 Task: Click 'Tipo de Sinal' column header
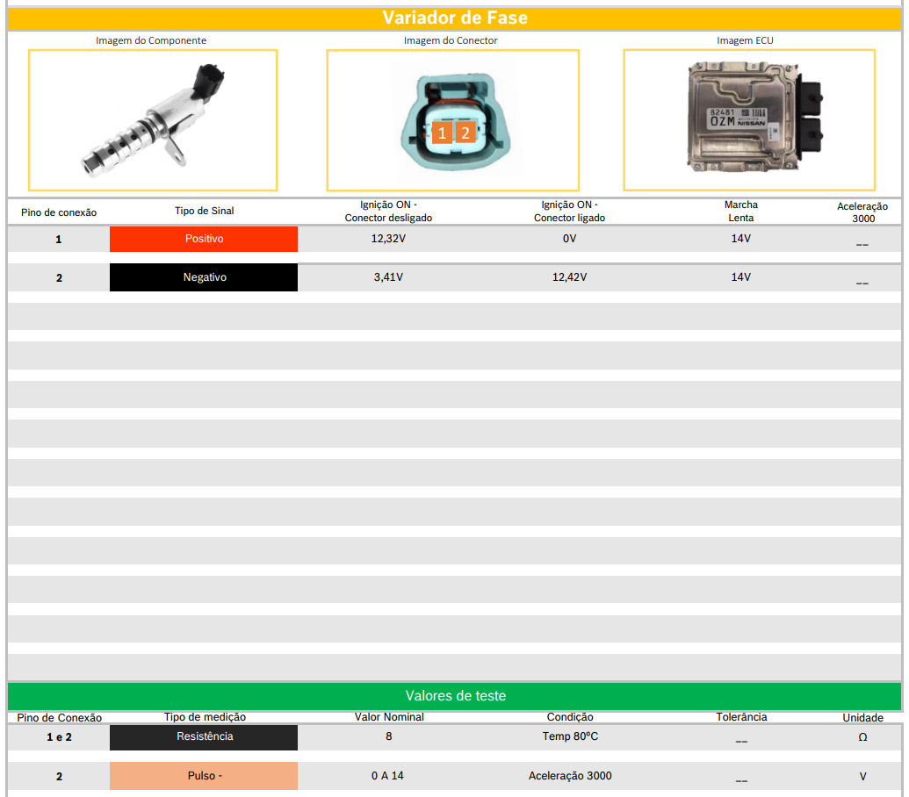pos(204,211)
